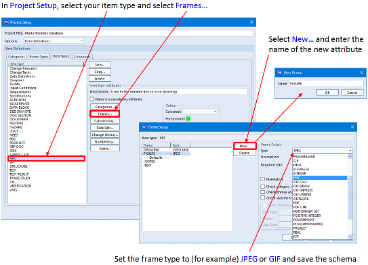Select 'TRADE STUDY' item type

[20, 178]
